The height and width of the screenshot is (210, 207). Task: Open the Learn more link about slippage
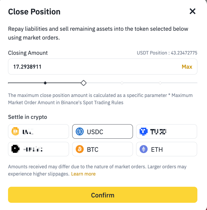(83, 174)
